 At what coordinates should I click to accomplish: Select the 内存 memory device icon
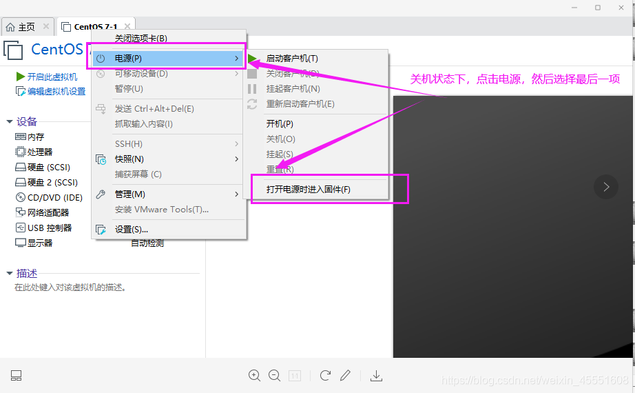[20, 137]
